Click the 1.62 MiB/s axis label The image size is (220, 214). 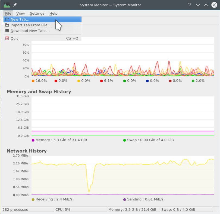[x=21, y=171]
